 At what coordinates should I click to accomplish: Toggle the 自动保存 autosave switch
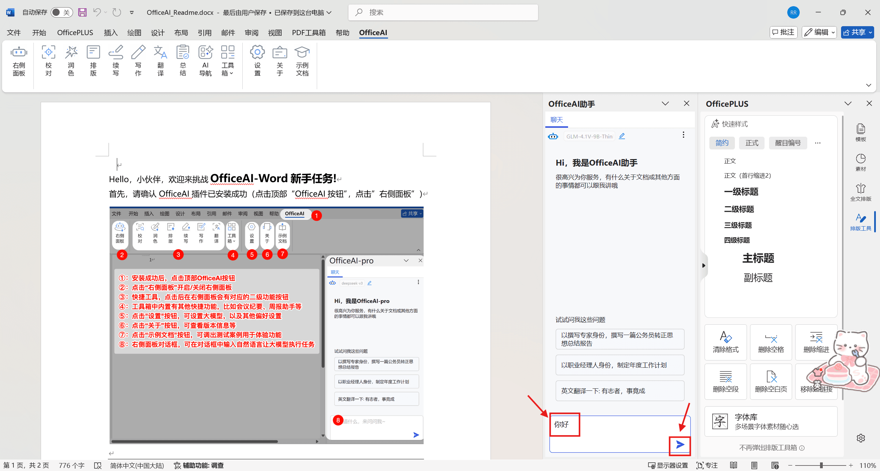(x=61, y=12)
